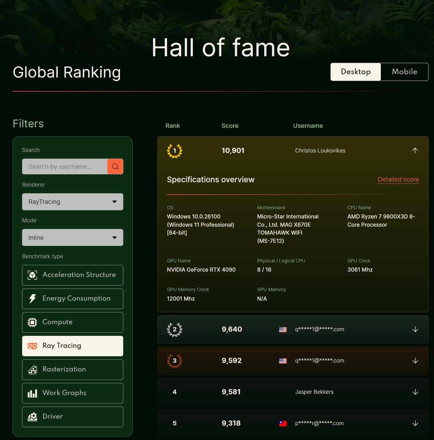Select the Driver gear icon
The width and height of the screenshot is (434, 440).
tap(32, 417)
